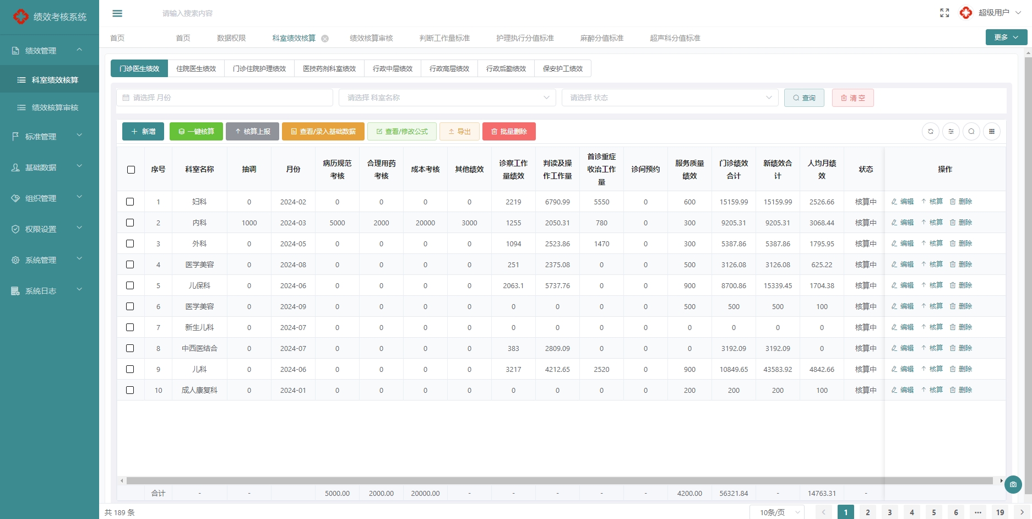Toggle the select-all header checkbox

(131, 170)
